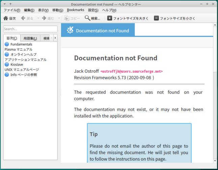
Task: Click the ostroffjh@users.sourceforge.net email link
Action: 132,71
